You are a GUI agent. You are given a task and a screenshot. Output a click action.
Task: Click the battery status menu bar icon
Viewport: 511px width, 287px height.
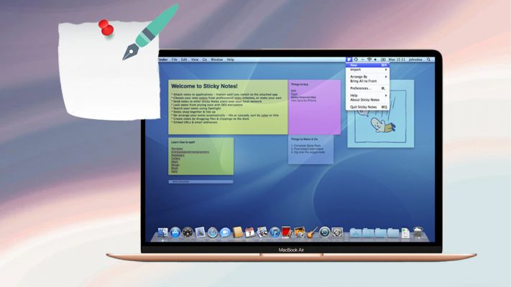tap(383, 60)
